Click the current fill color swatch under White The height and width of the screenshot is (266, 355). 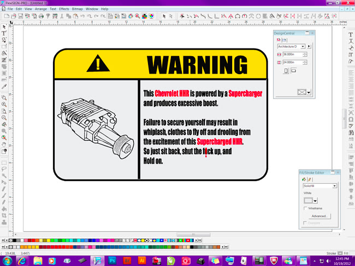(x=308, y=201)
